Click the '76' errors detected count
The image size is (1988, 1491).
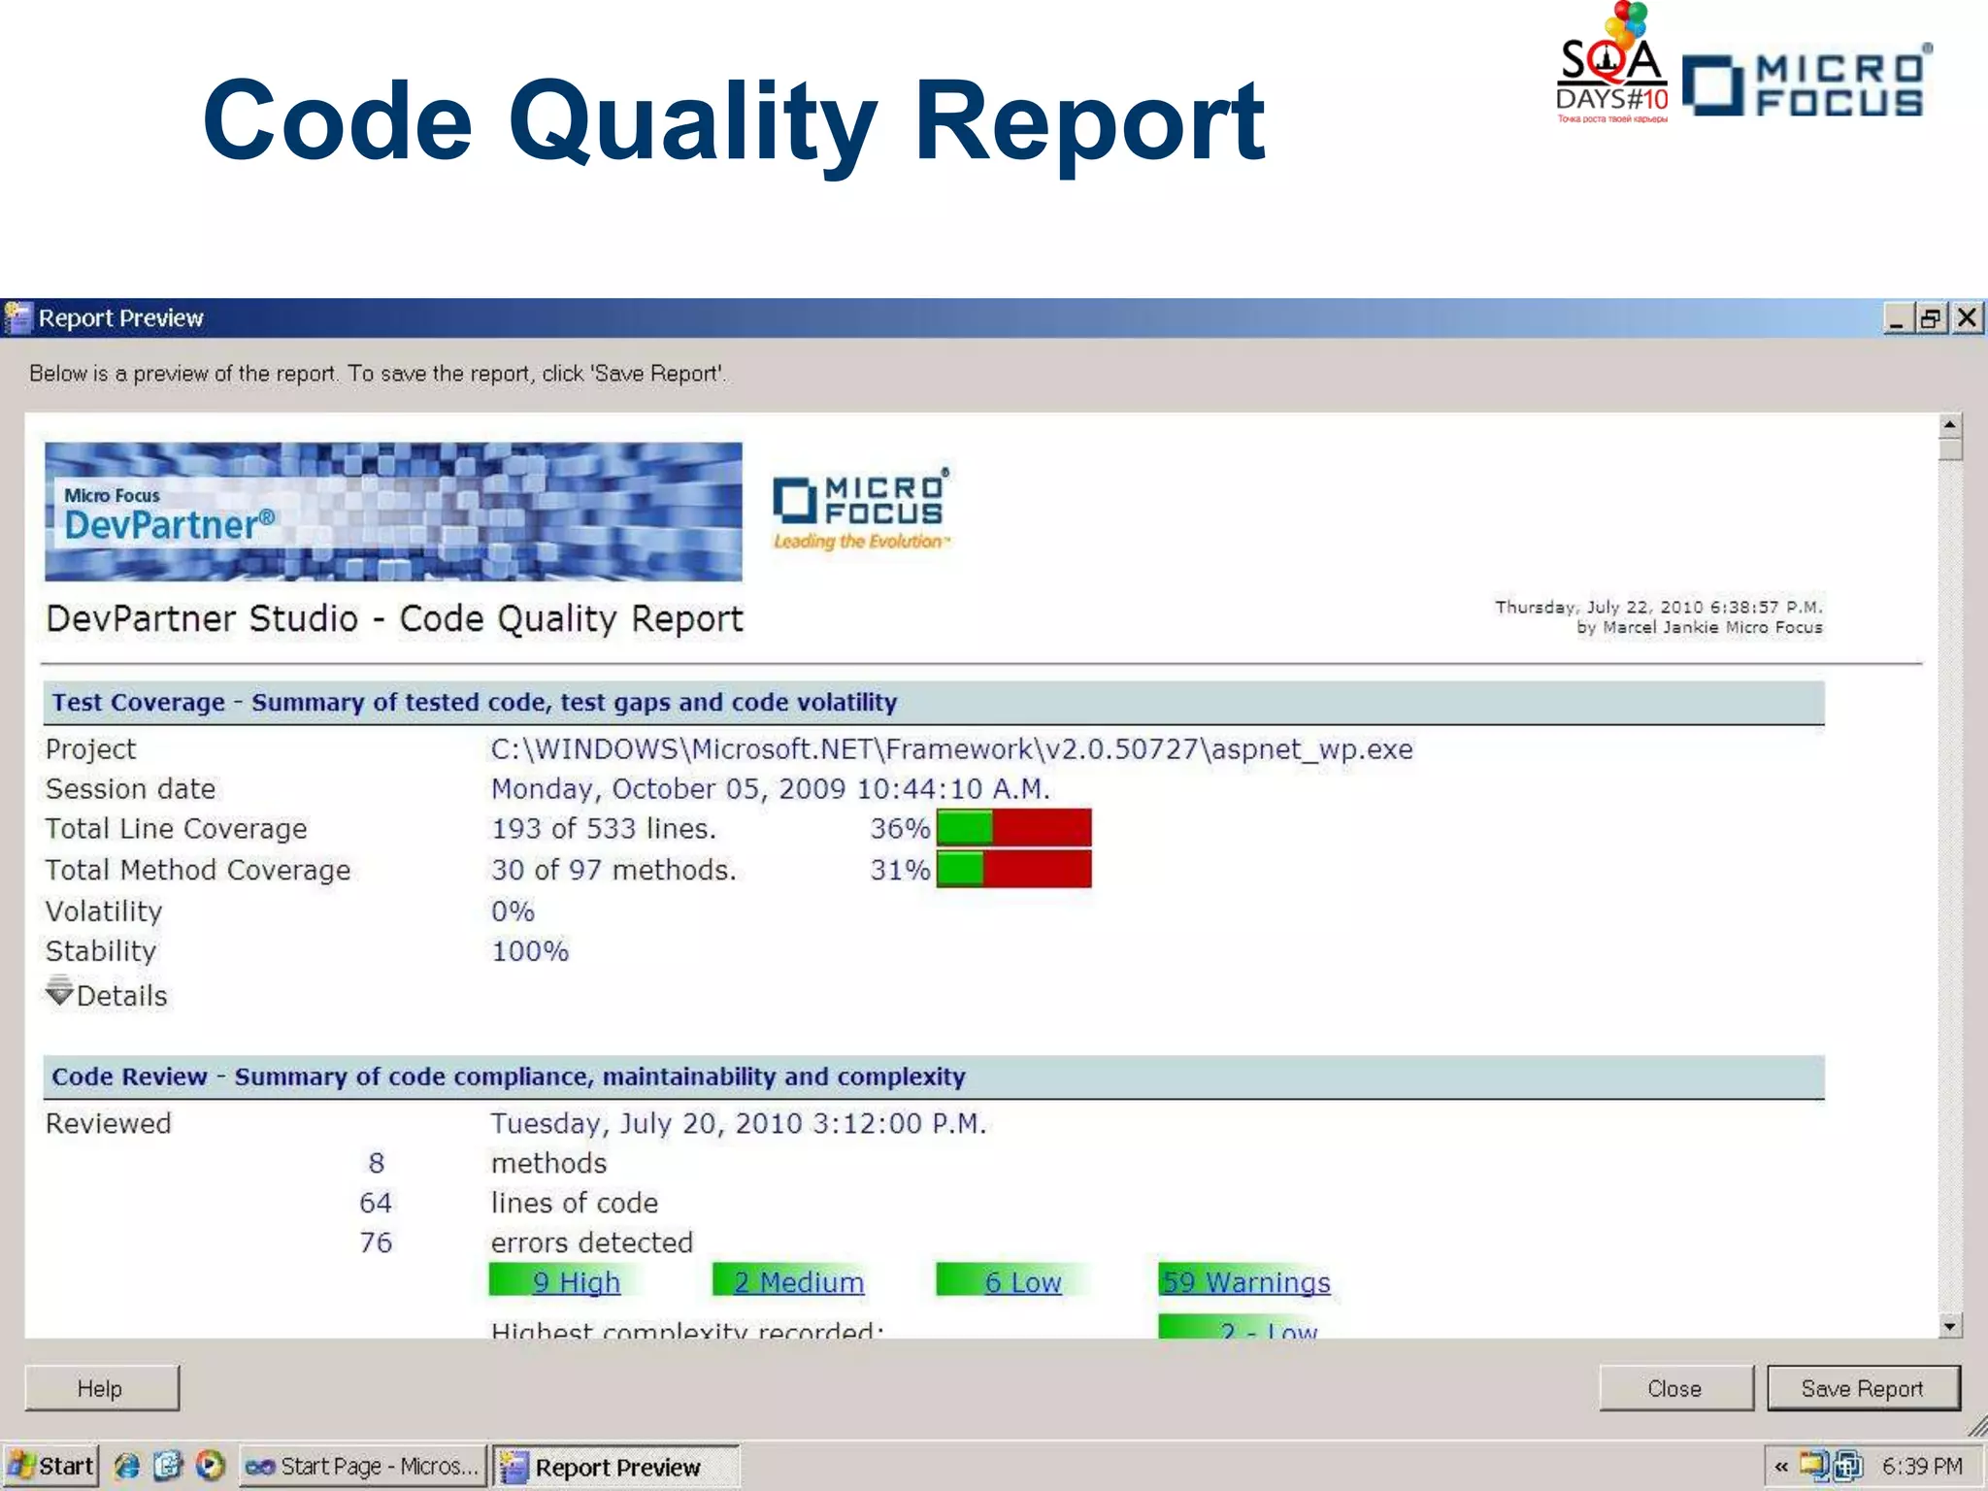coord(376,1242)
